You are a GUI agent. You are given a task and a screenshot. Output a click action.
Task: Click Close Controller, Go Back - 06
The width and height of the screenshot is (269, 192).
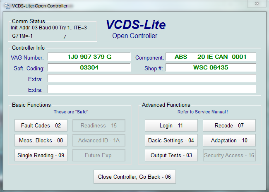click(134, 177)
